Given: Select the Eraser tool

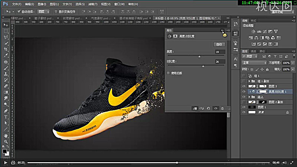Looking at the screenshot, I should [x=6, y=86].
